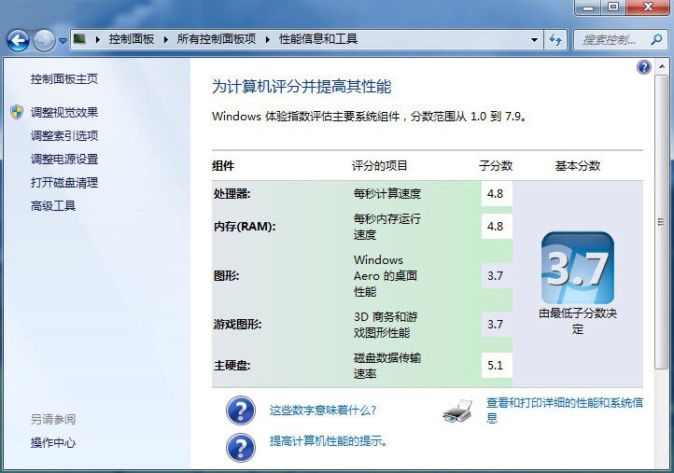
Task: Click 每秒计算速度 description
Action: tap(387, 194)
